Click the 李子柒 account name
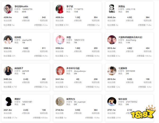The image size is (159, 123). click(70, 6)
